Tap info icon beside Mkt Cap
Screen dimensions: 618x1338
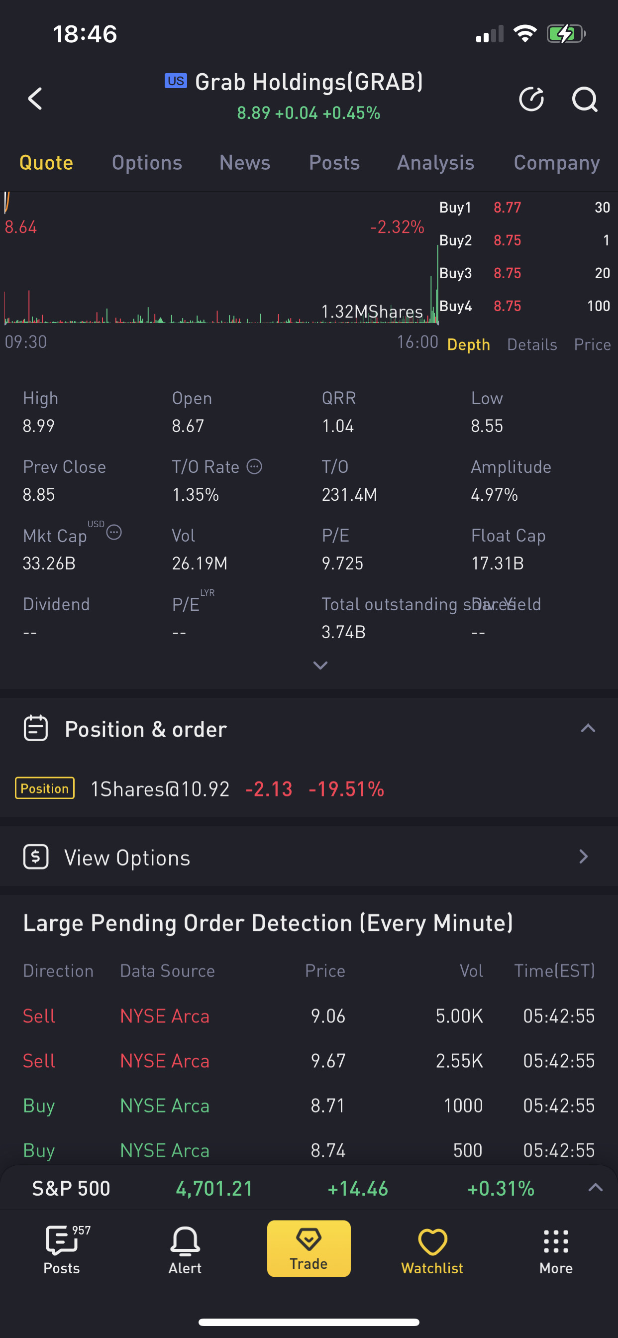click(x=114, y=533)
